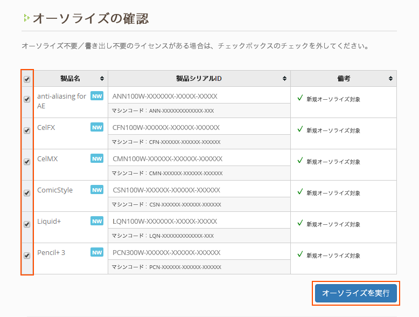The width and height of the screenshot is (419, 317).
Task: Sort by the 製品シリアルID column arrows
Action: pyautogui.click(x=284, y=78)
